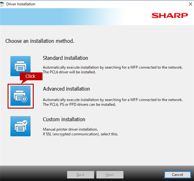Click the PCL6 driver description text

tap(69, 72)
